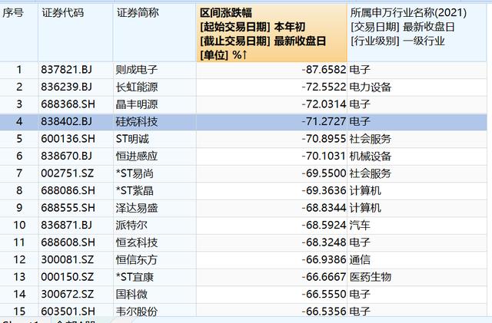Select stock code 300672.SZ
Viewport: 492px width, 323px height.
[x=68, y=294]
